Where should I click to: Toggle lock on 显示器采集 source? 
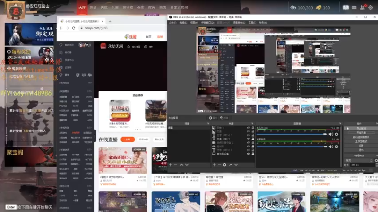pyautogui.click(x=253, y=154)
